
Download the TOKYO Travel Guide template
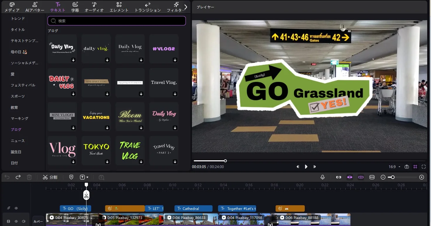107,162
